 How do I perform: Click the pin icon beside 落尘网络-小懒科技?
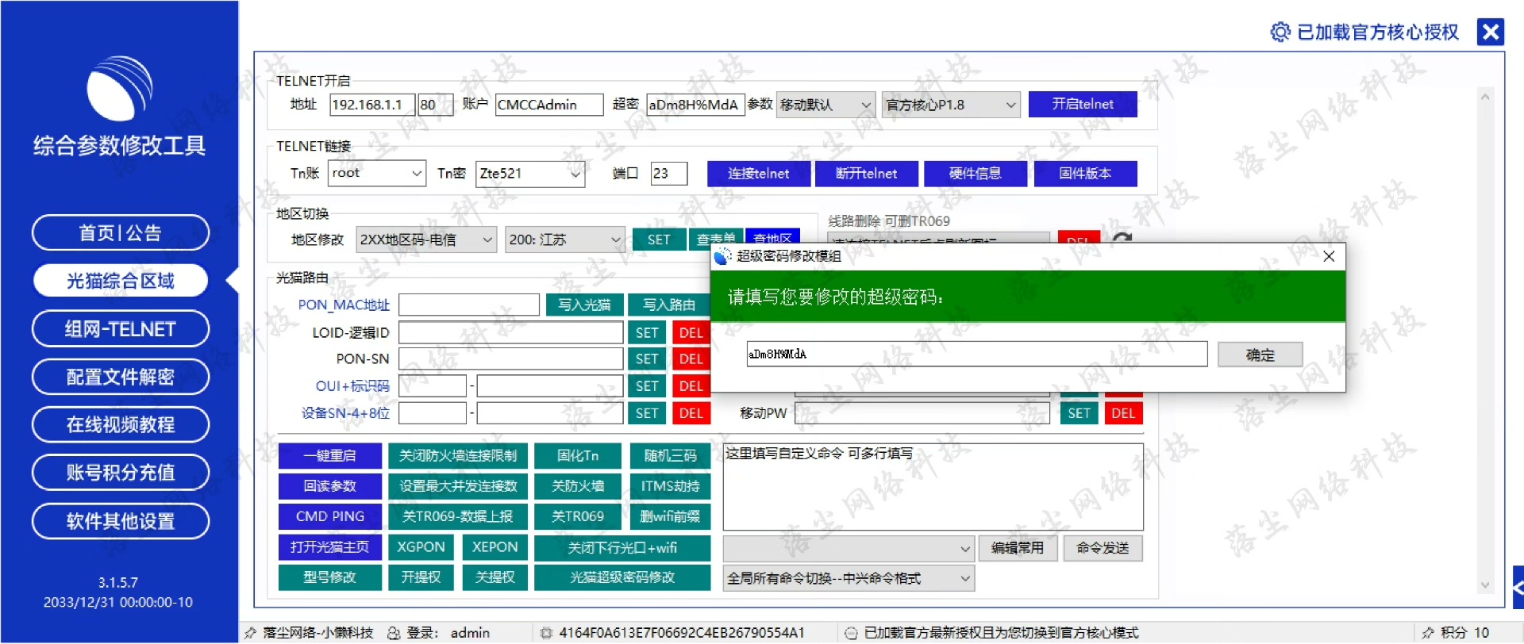pyautogui.click(x=251, y=633)
